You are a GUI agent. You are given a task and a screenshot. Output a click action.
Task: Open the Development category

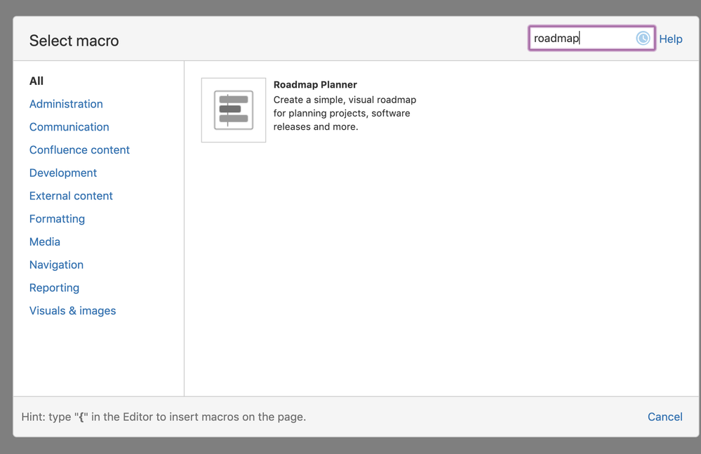(x=63, y=173)
